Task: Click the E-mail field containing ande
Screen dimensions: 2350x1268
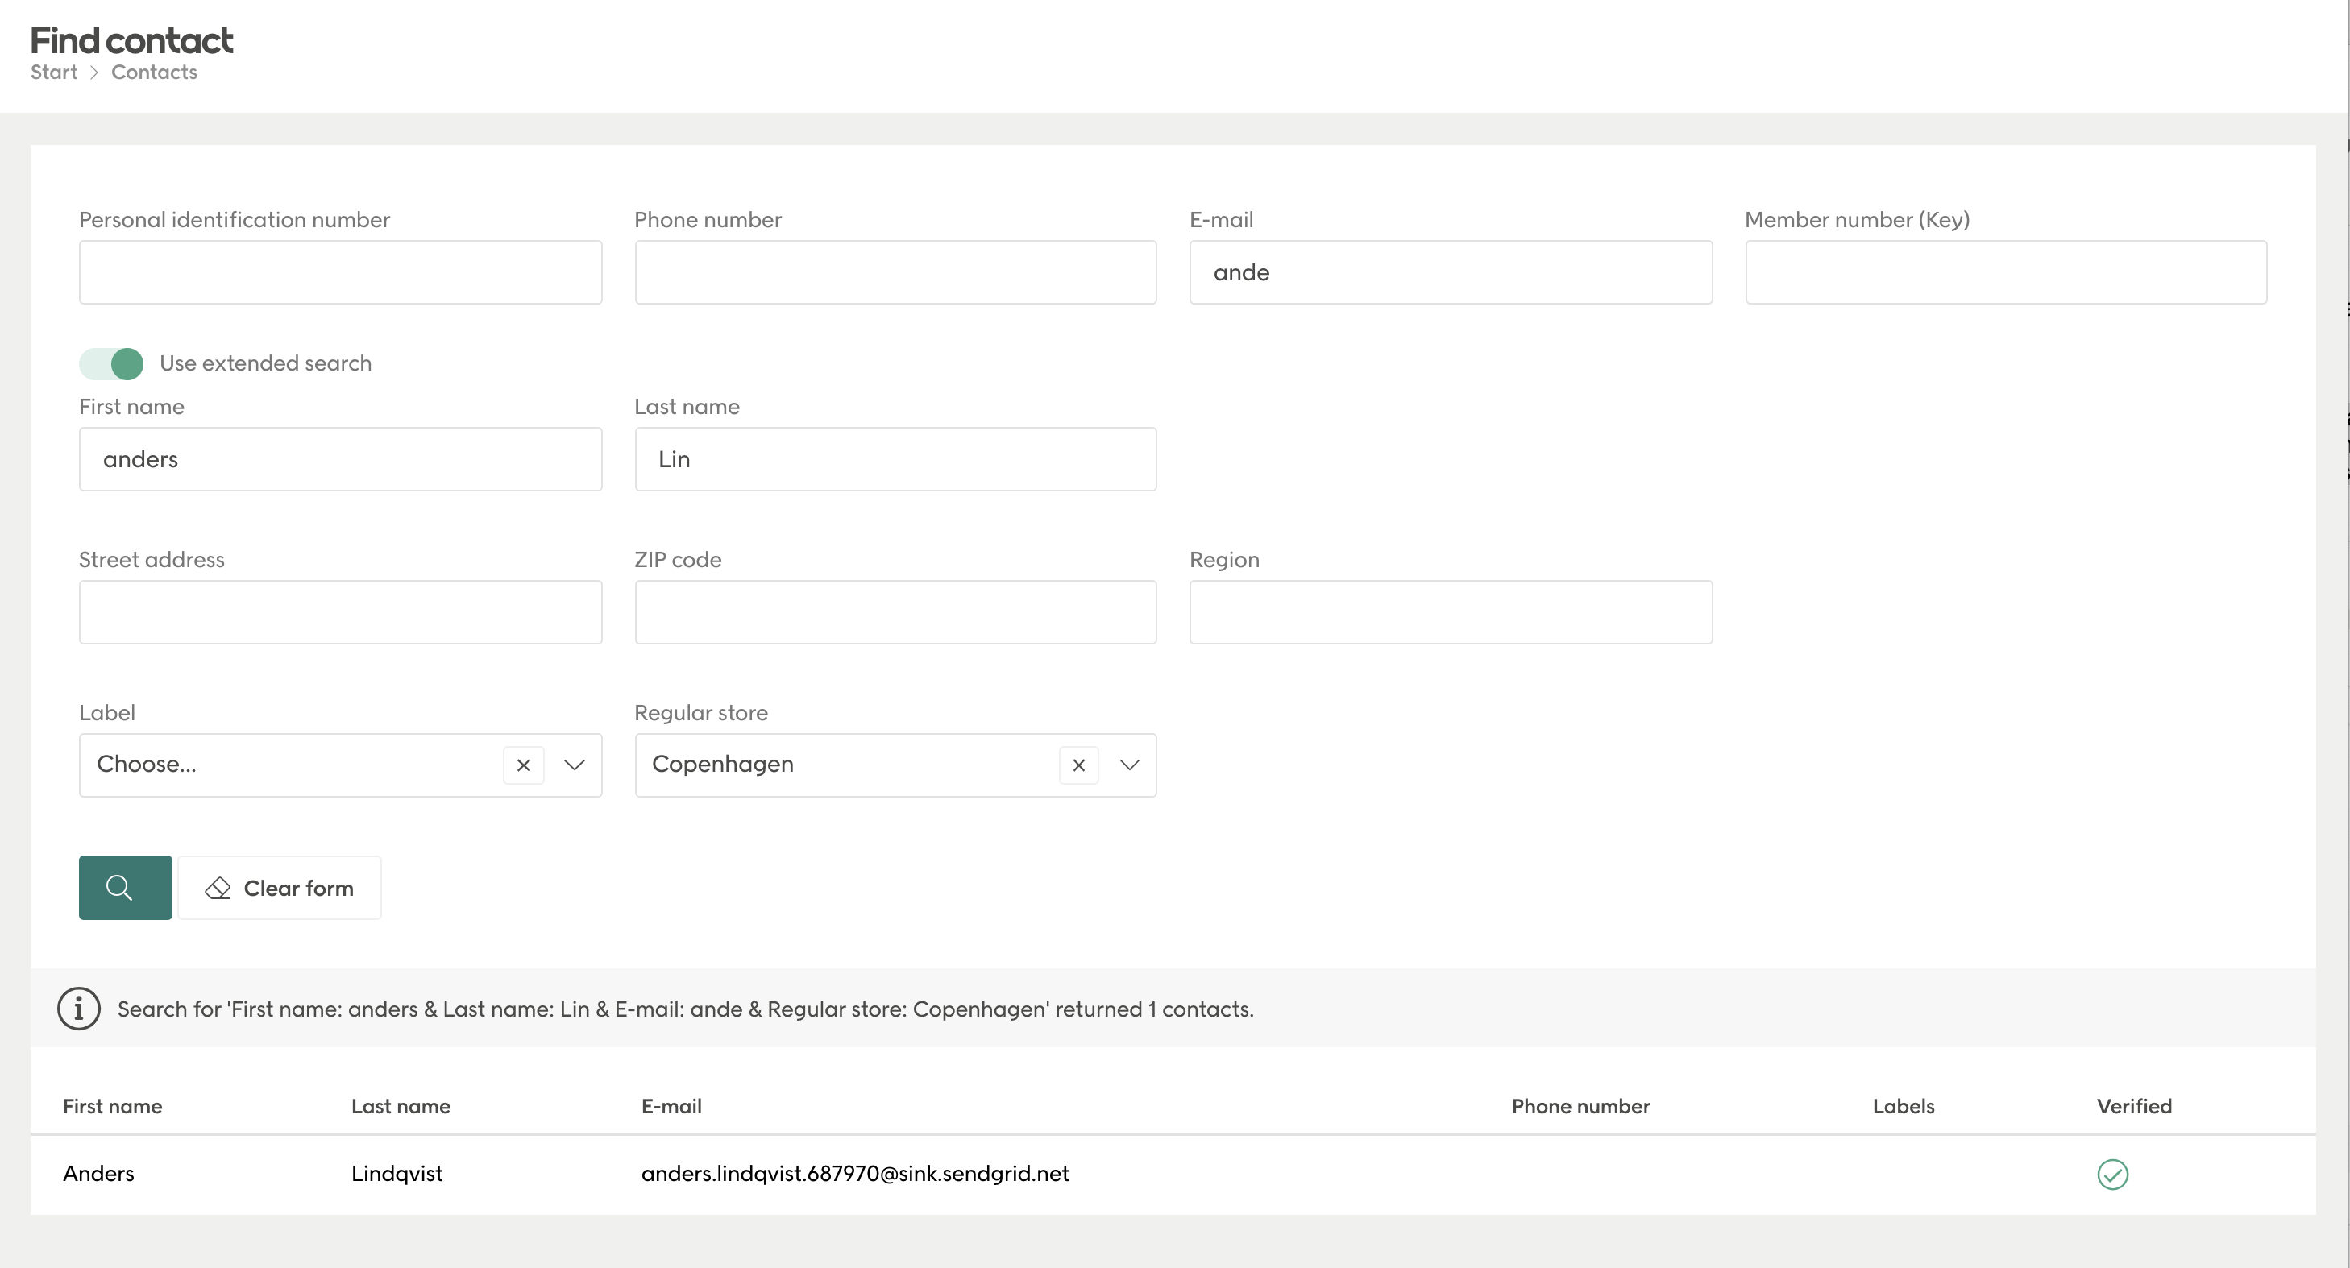Action: point(1451,271)
